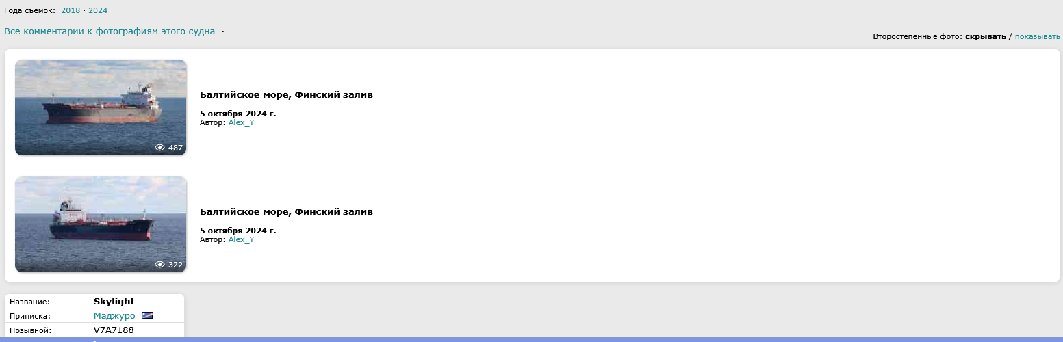Open all comments for this ship's photos

click(110, 31)
